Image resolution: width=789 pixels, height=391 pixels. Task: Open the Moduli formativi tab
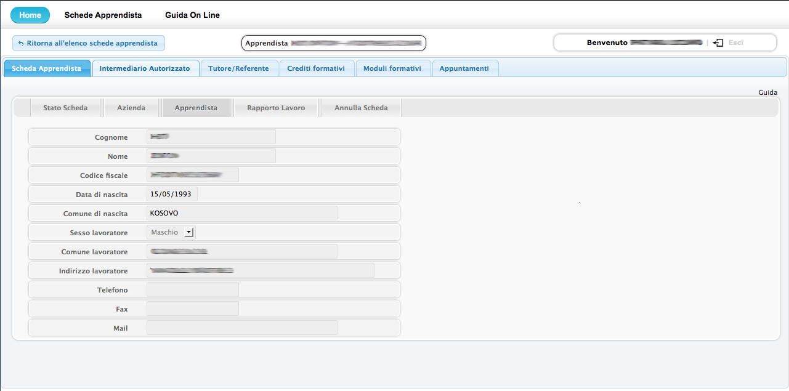click(392, 68)
